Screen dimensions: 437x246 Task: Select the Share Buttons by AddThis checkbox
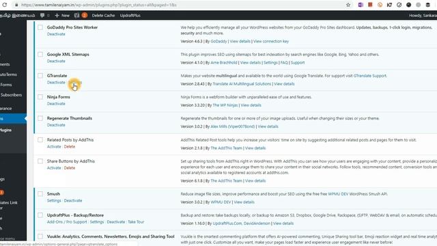pos(40,161)
